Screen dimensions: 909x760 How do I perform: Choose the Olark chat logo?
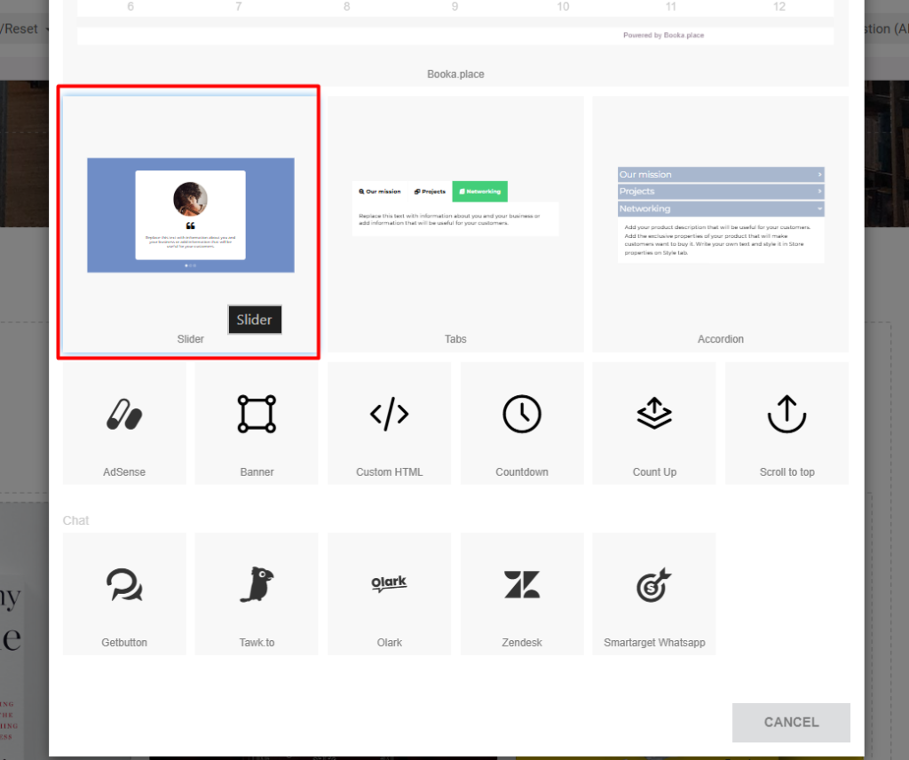tap(389, 583)
